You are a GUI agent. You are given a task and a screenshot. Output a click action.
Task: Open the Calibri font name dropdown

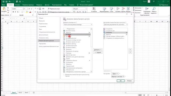[x=23, y=9]
